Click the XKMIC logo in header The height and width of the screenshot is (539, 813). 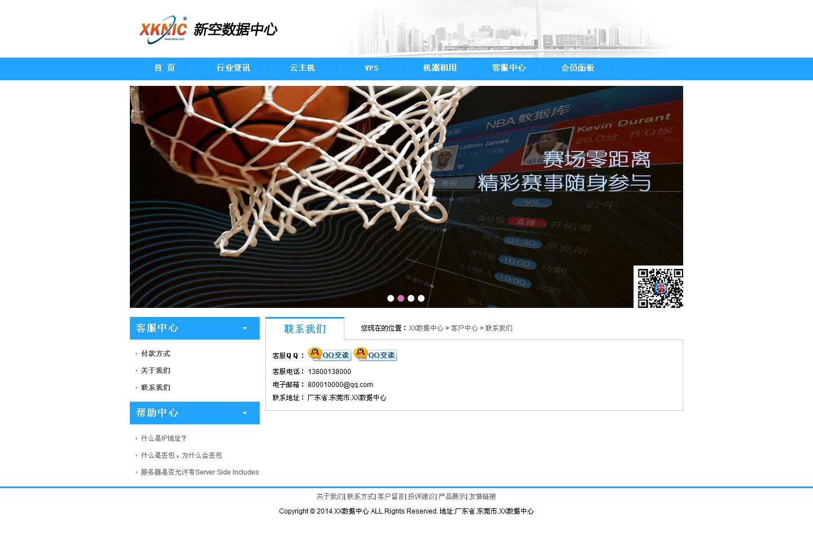tap(163, 29)
